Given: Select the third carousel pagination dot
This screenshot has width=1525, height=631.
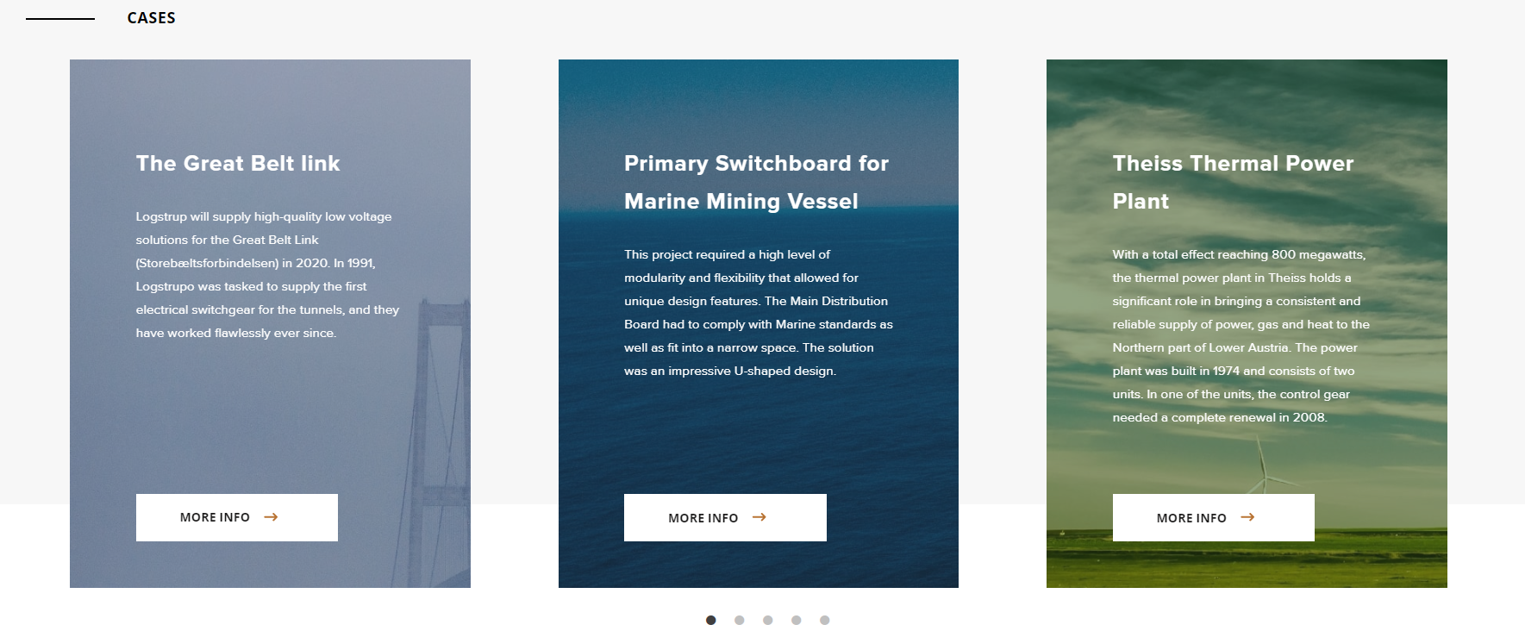Looking at the screenshot, I should [x=767, y=619].
